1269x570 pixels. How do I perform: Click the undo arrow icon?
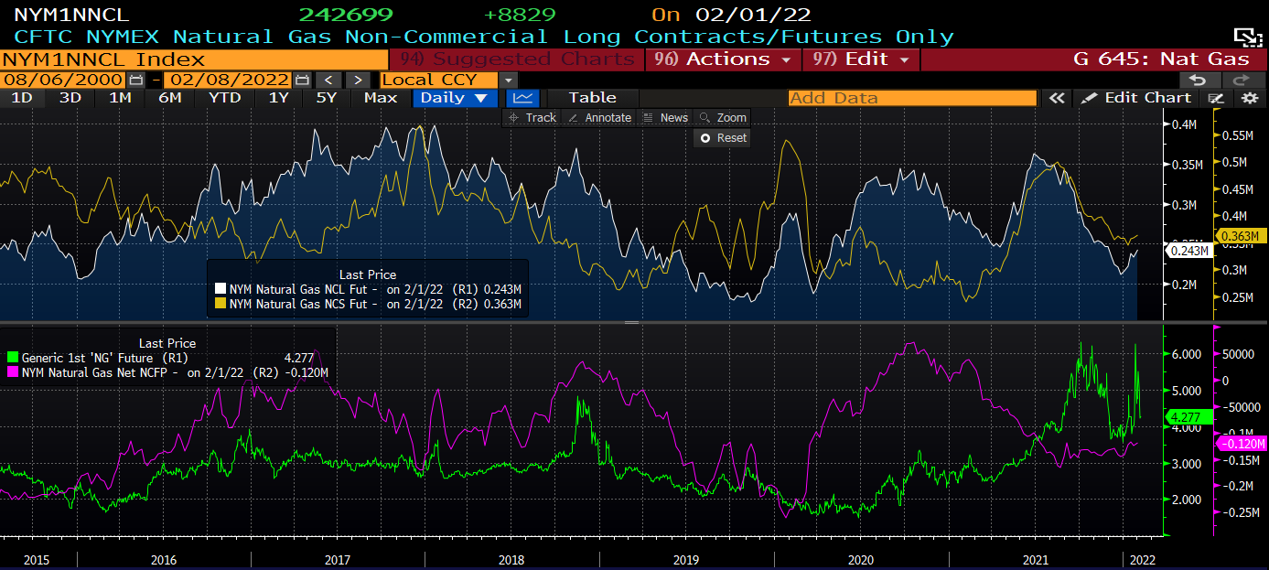pos(1199,80)
